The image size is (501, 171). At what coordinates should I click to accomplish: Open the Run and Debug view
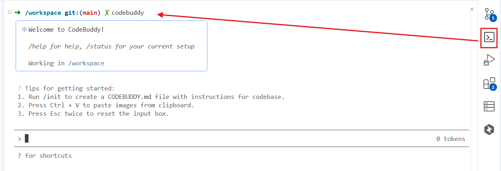pos(489,60)
